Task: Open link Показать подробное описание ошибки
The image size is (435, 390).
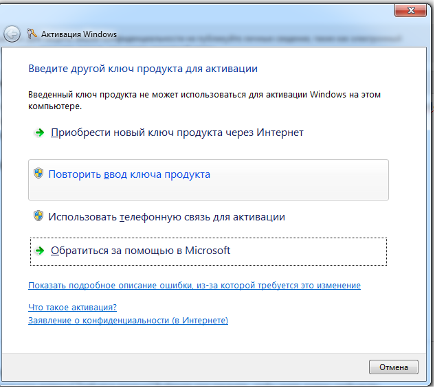Action: tap(194, 286)
